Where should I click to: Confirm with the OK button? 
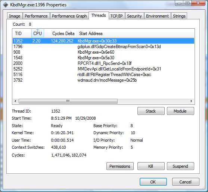pyautogui.click(x=153, y=182)
